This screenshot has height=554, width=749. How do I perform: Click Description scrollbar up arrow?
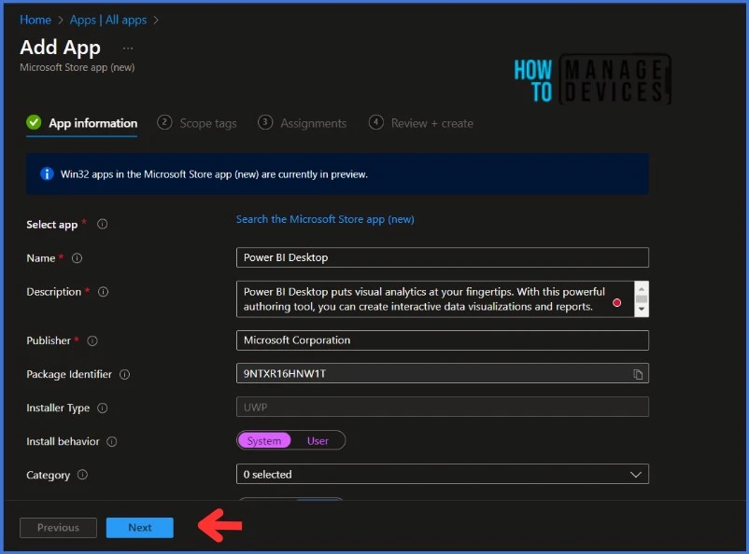click(x=642, y=288)
